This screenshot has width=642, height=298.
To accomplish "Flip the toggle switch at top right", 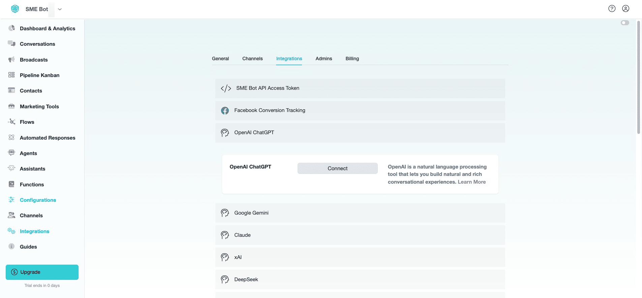I will [x=625, y=23].
